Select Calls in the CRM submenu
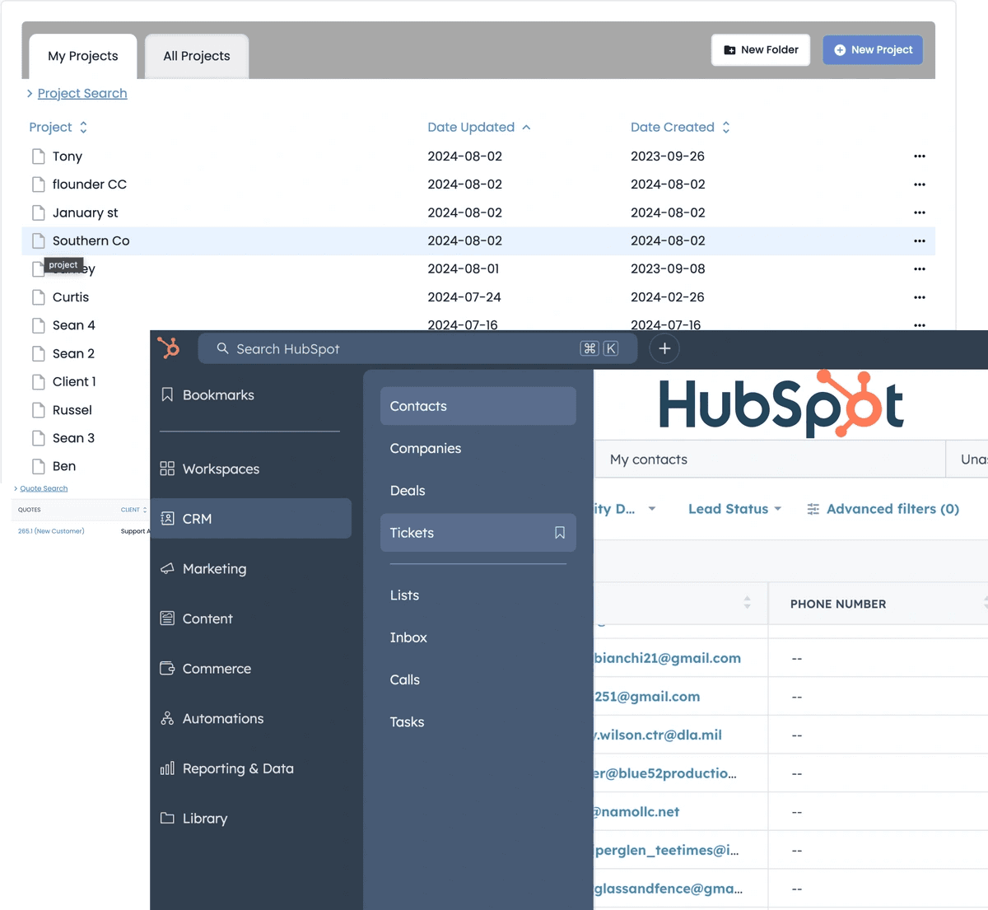This screenshot has height=910, width=988. coord(405,679)
